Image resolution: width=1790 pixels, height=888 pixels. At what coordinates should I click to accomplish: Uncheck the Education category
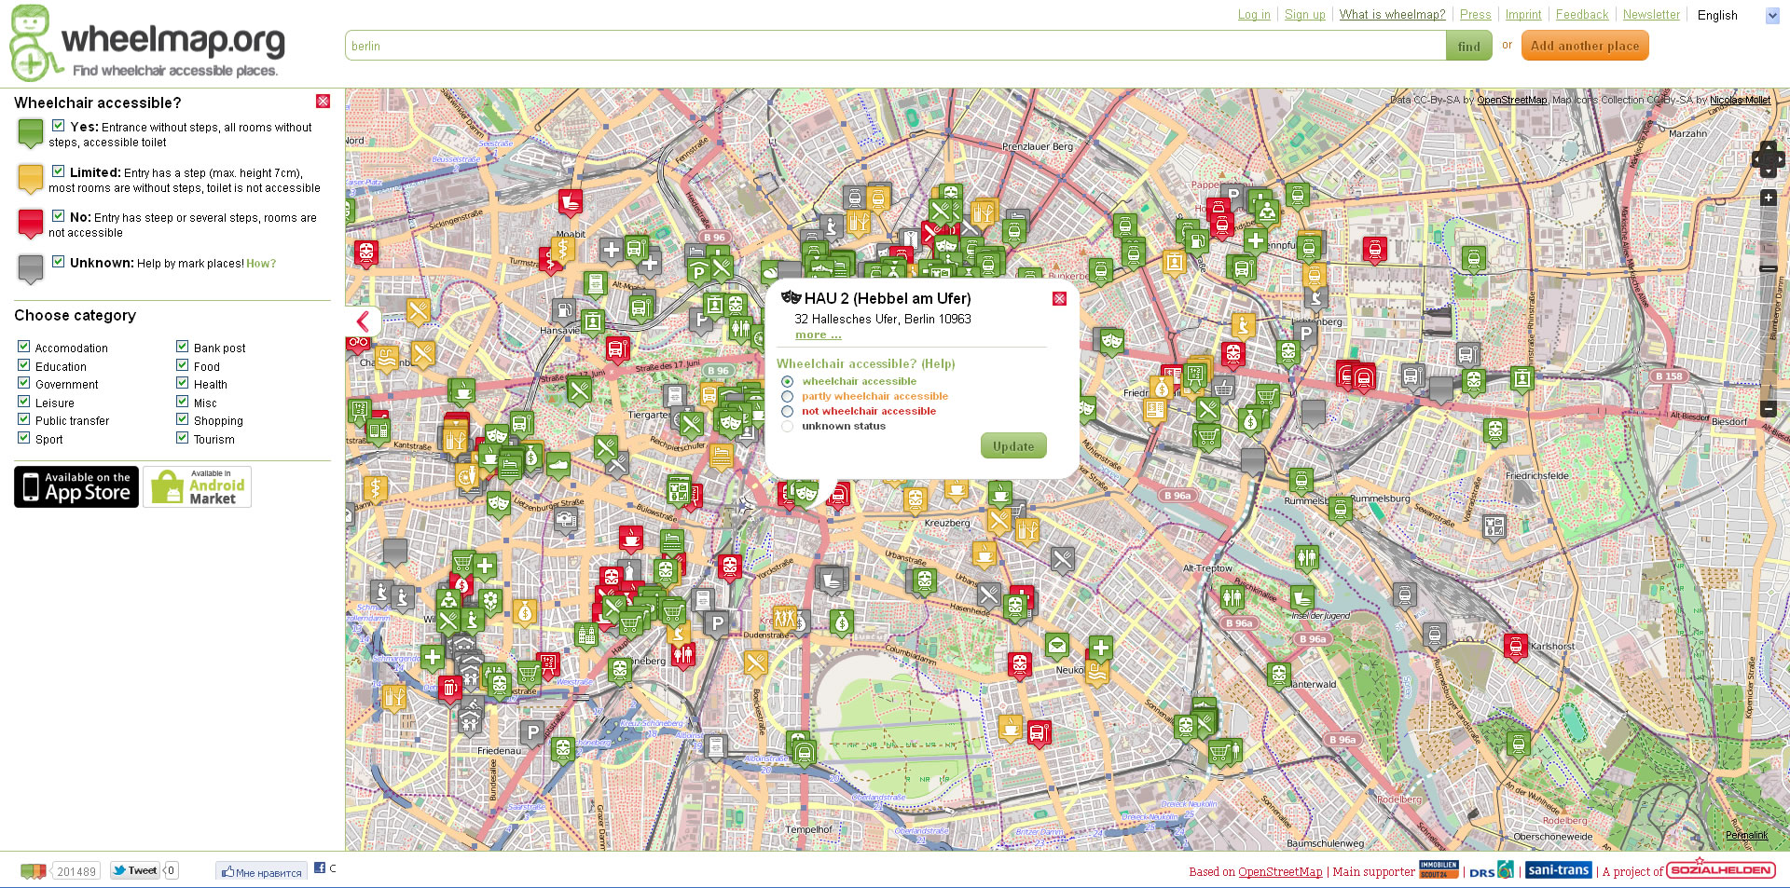click(24, 364)
